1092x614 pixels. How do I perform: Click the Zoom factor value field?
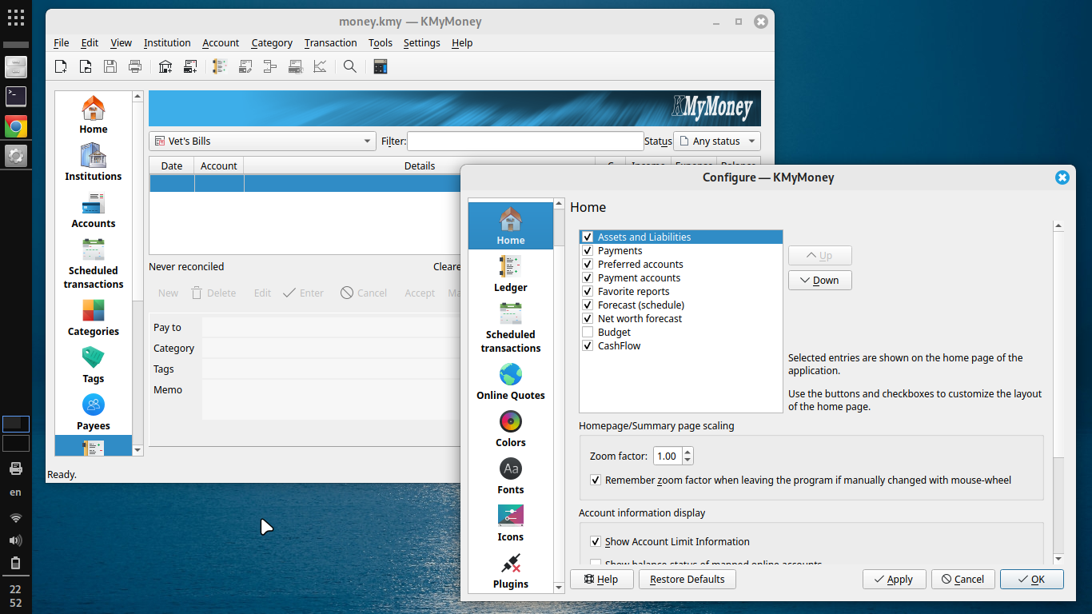668,457
